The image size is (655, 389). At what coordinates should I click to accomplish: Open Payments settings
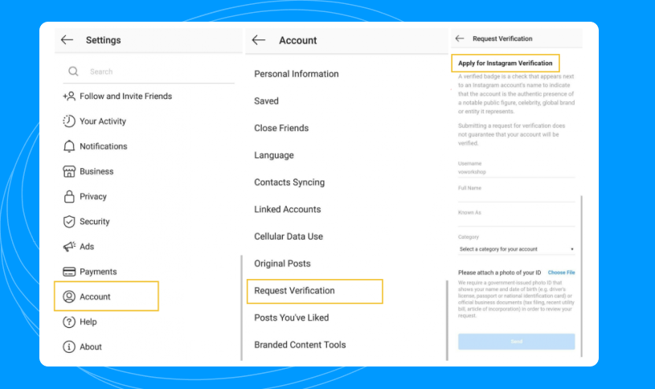(x=98, y=272)
